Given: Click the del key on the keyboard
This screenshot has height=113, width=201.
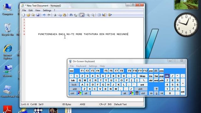Looking at the screenshot, I should 151,80.
